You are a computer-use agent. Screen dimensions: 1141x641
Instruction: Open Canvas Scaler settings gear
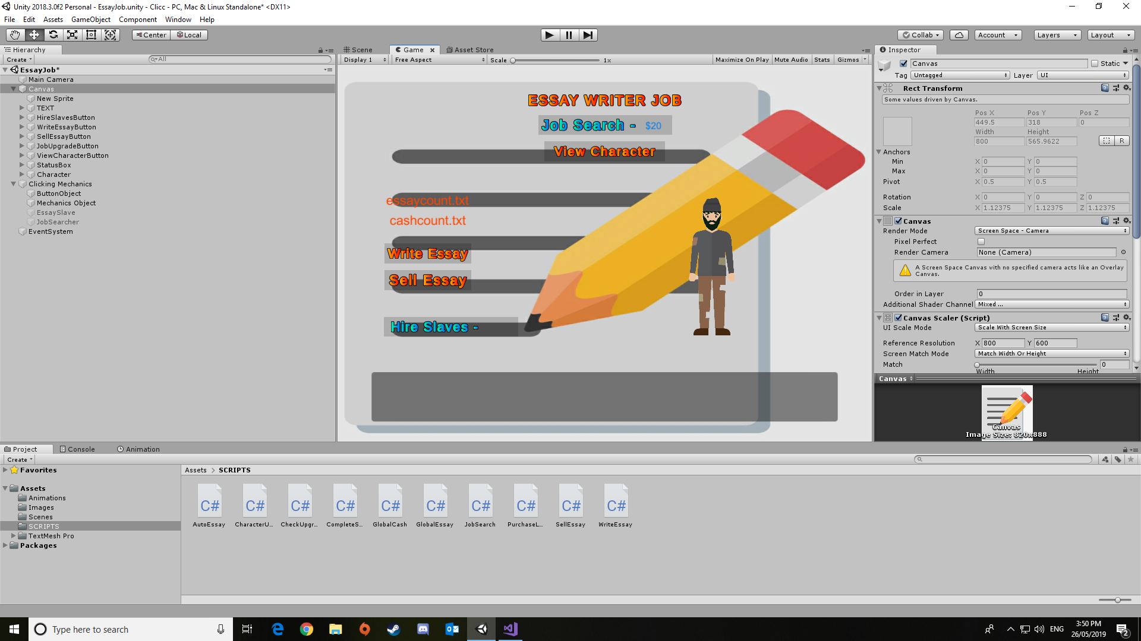[x=1126, y=318]
